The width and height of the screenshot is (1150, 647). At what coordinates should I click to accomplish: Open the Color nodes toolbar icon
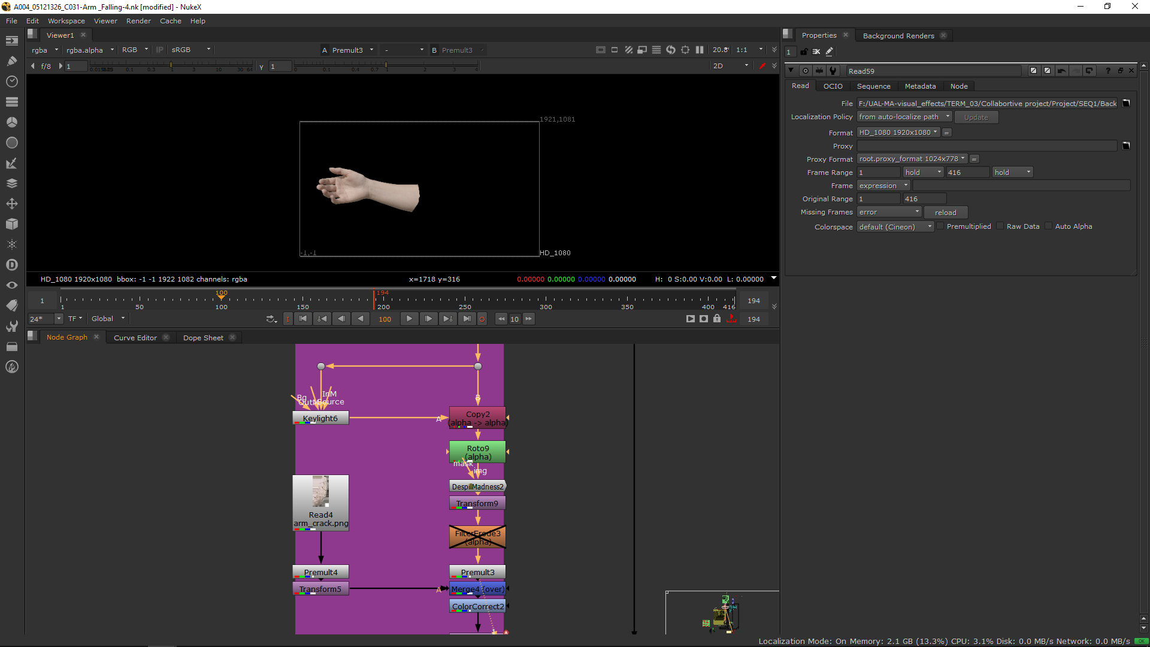11,122
